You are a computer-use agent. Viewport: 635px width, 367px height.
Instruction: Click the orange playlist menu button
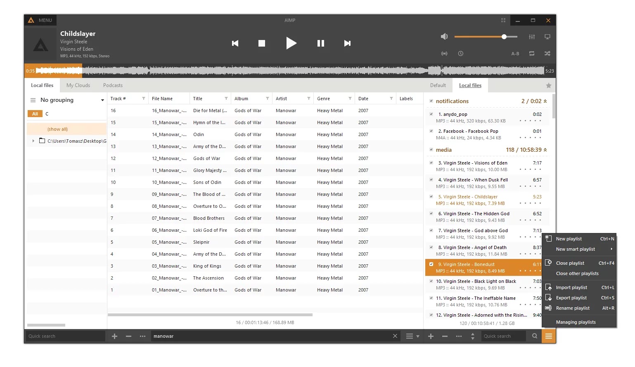tap(549, 336)
